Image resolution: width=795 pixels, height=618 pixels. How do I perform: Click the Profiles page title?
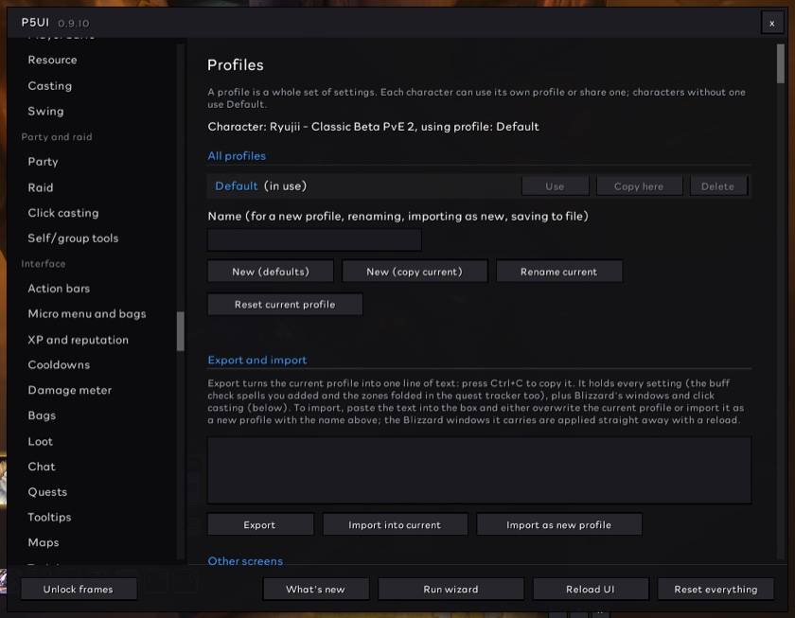236,65
